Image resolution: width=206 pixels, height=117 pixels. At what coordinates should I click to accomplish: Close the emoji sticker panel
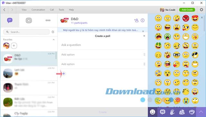click(x=202, y=17)
